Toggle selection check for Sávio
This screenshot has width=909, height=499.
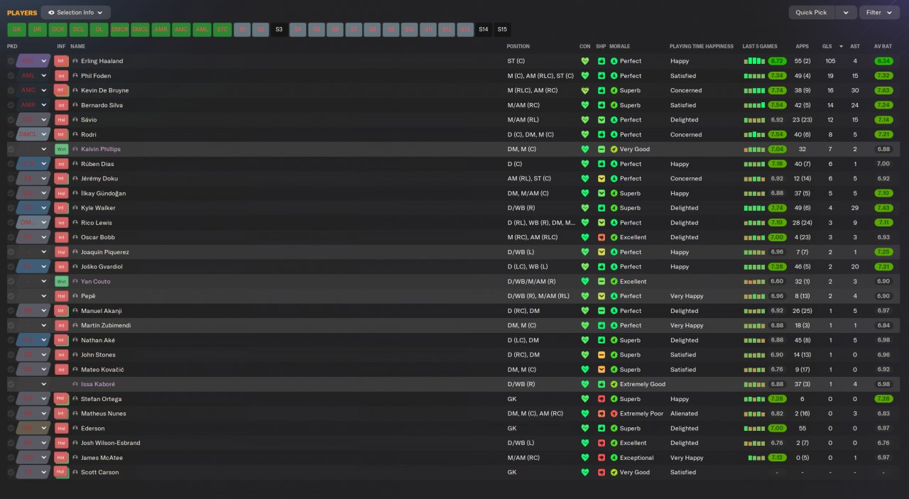[x=11, y=120]
